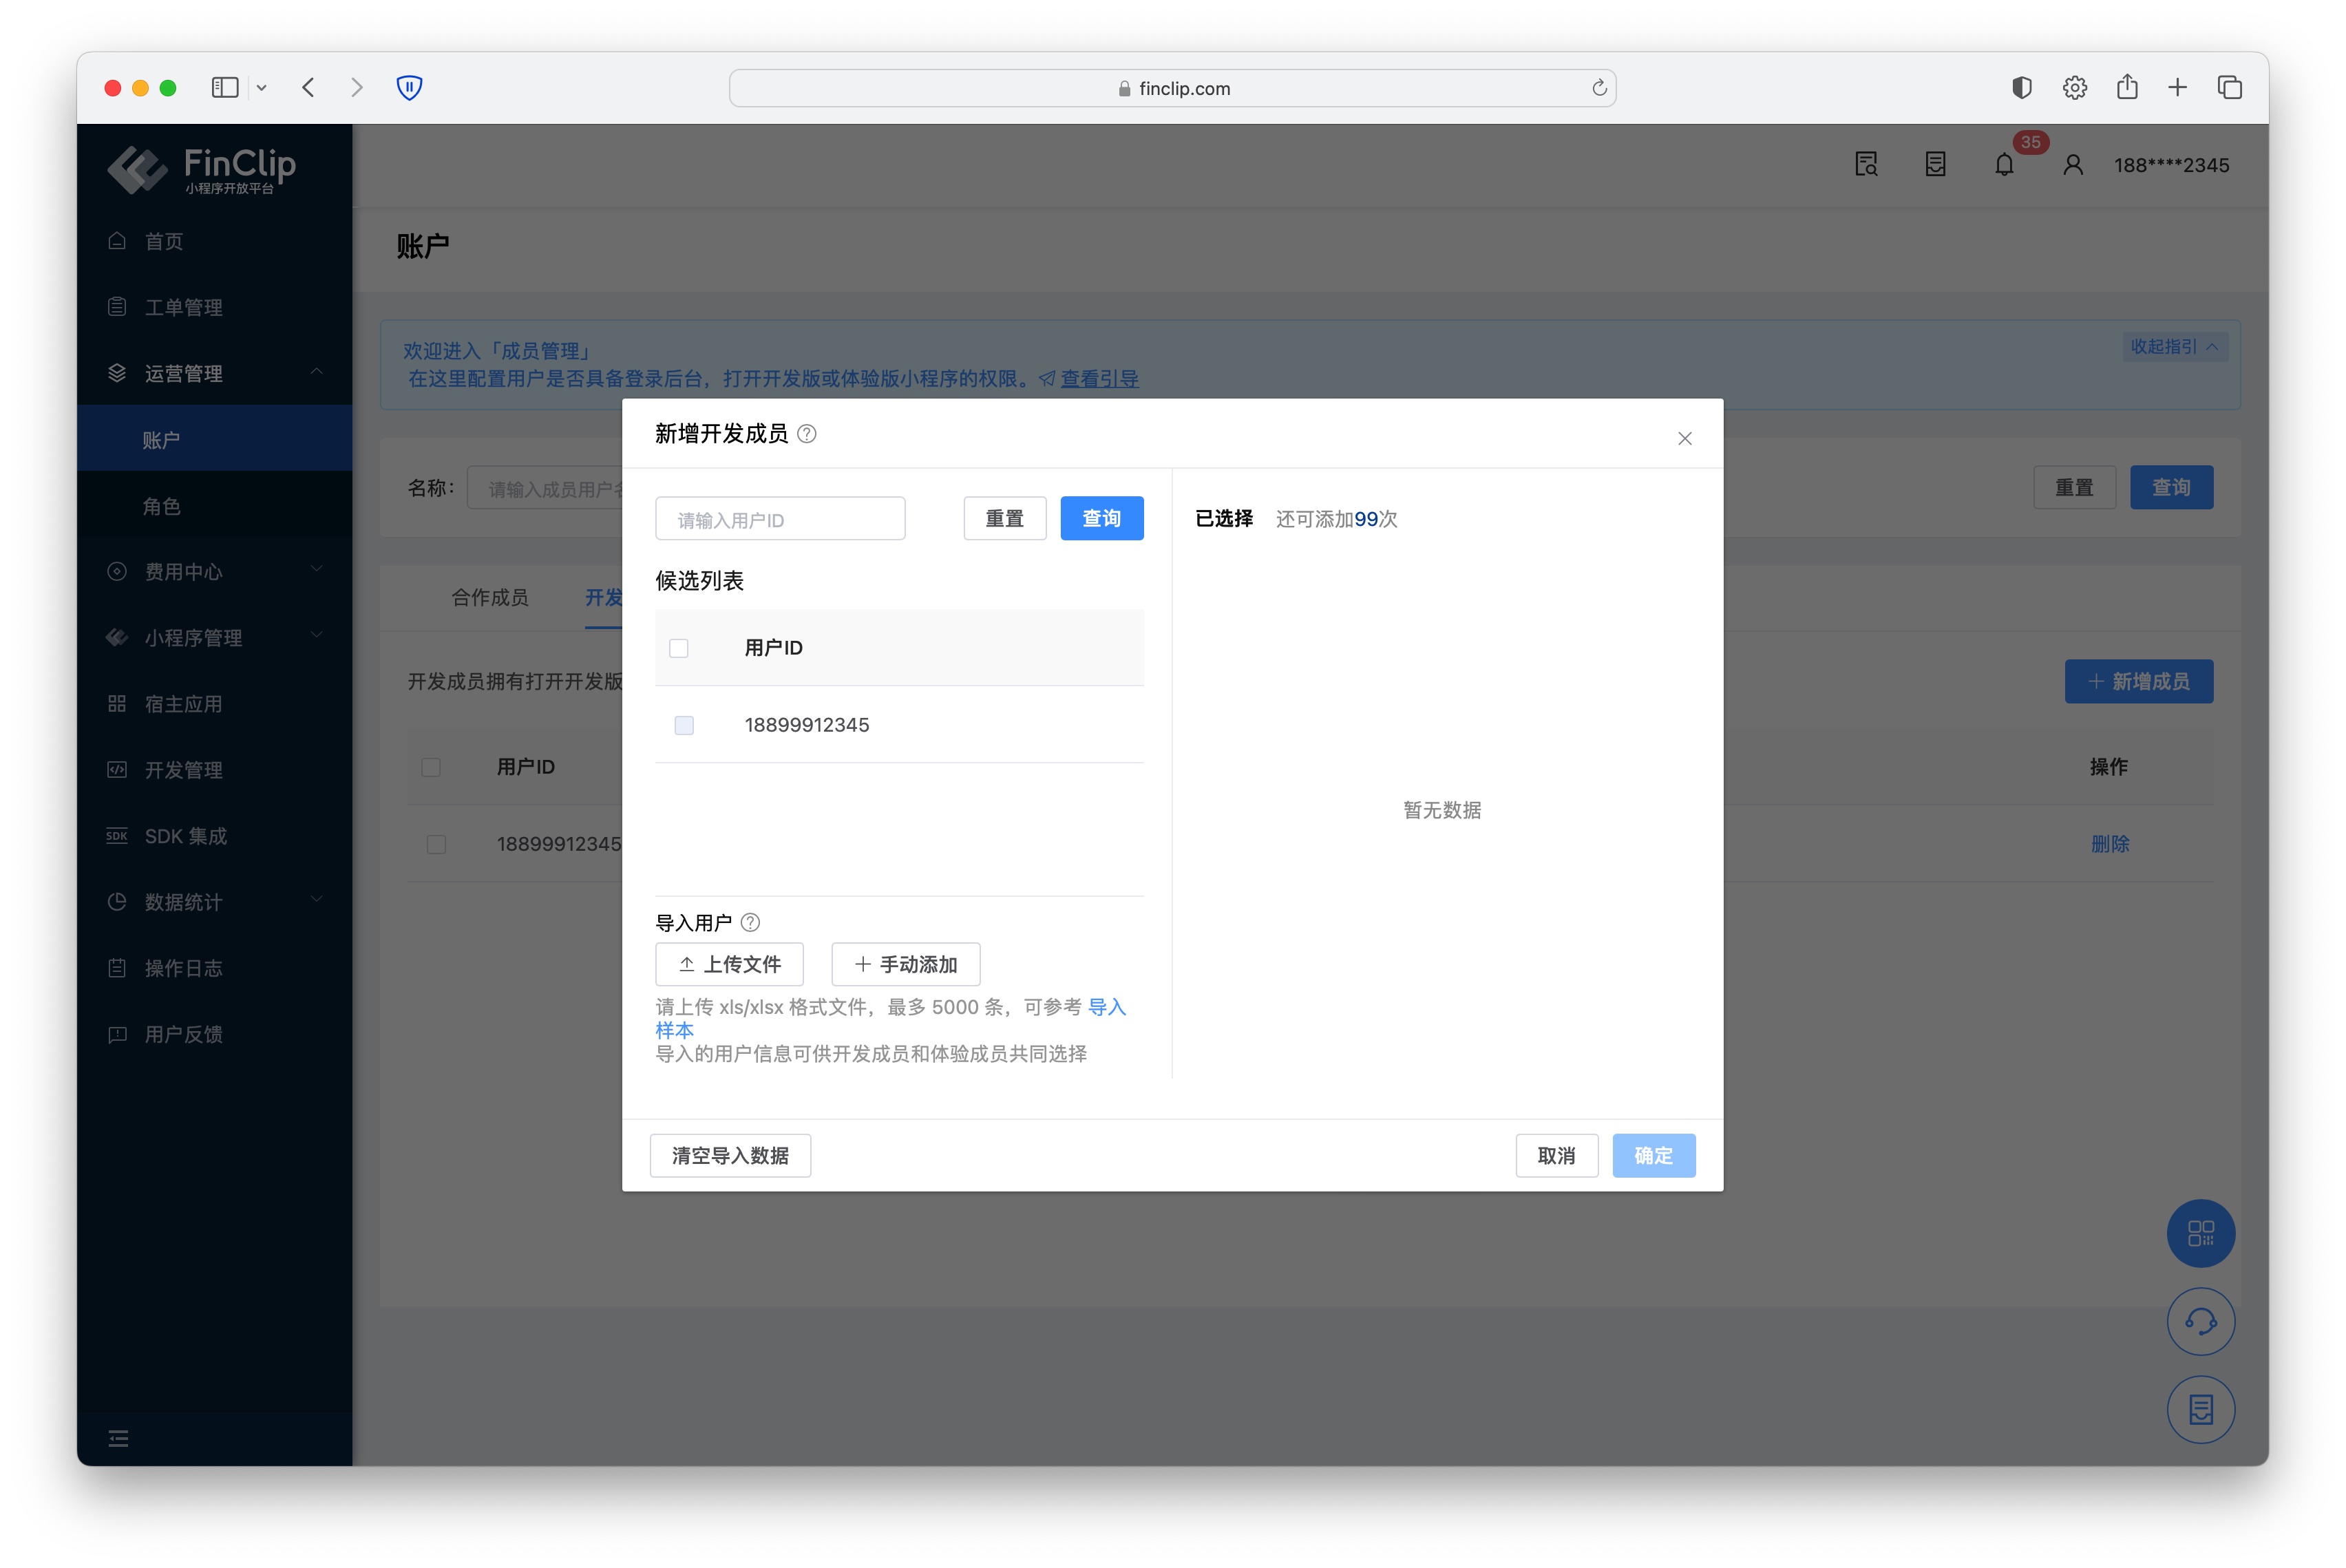Open the customer service headset button

pyautogui.click(x=2200, y=1321)
